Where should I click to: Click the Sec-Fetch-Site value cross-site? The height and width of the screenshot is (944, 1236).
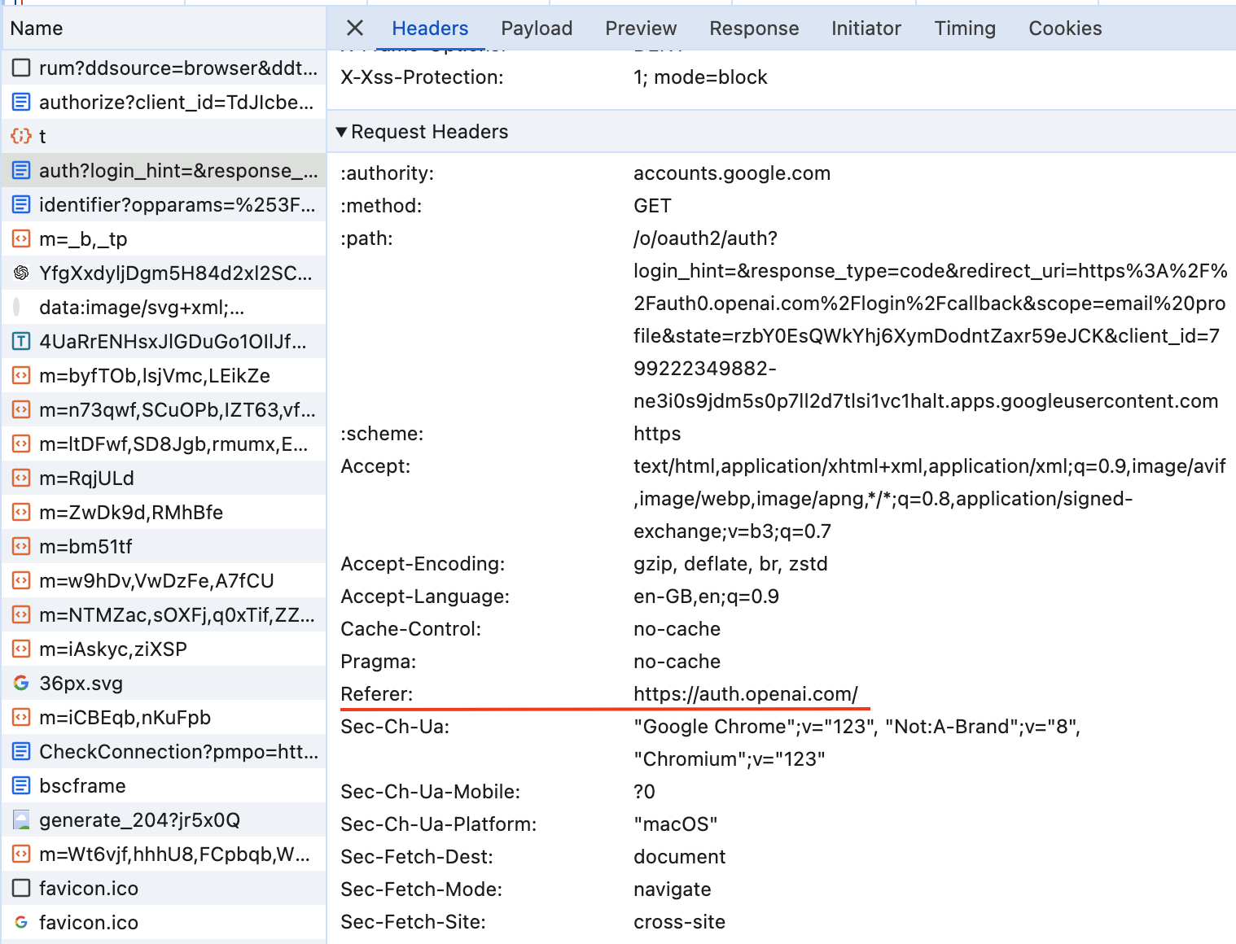680,922
